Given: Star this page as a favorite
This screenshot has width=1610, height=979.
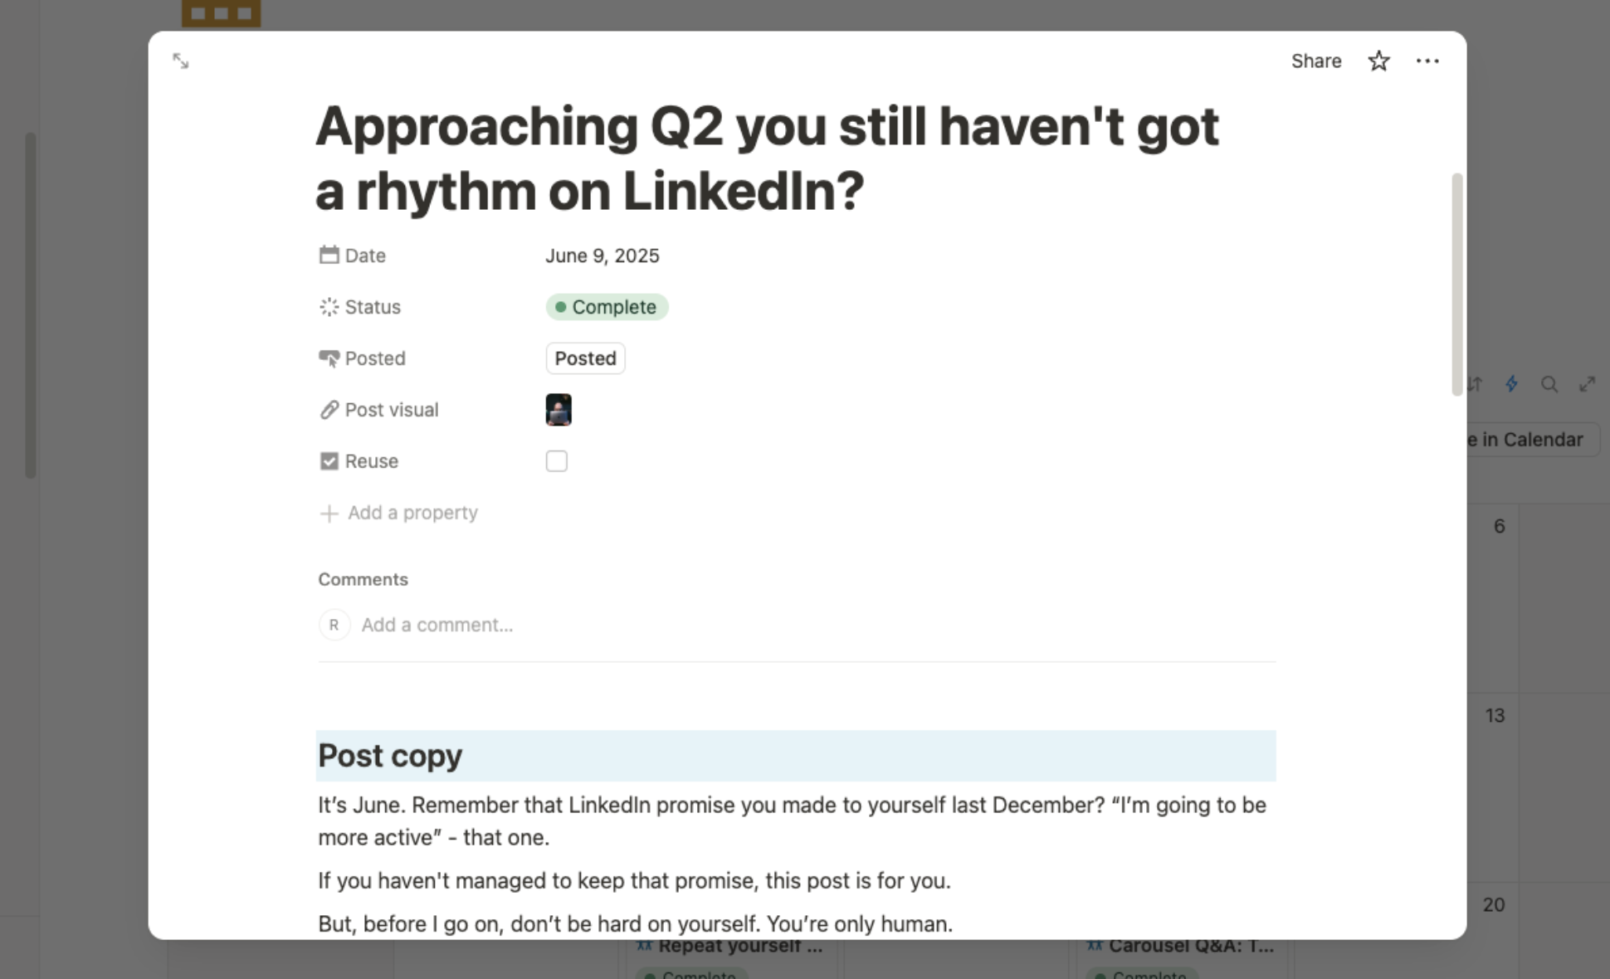Looking at the screenshot, I should click(x=1378, y=61).
